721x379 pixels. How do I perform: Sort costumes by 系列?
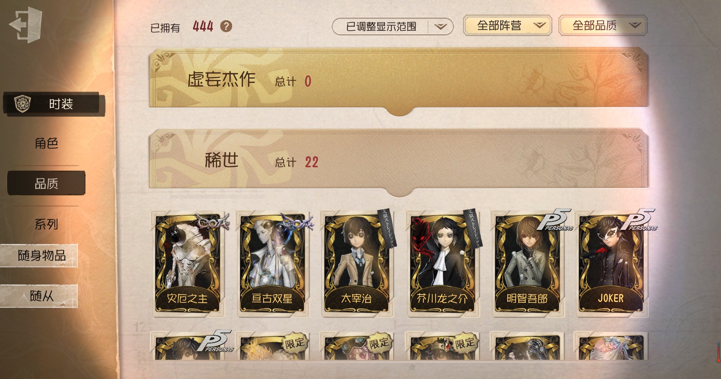pos(46,224)
